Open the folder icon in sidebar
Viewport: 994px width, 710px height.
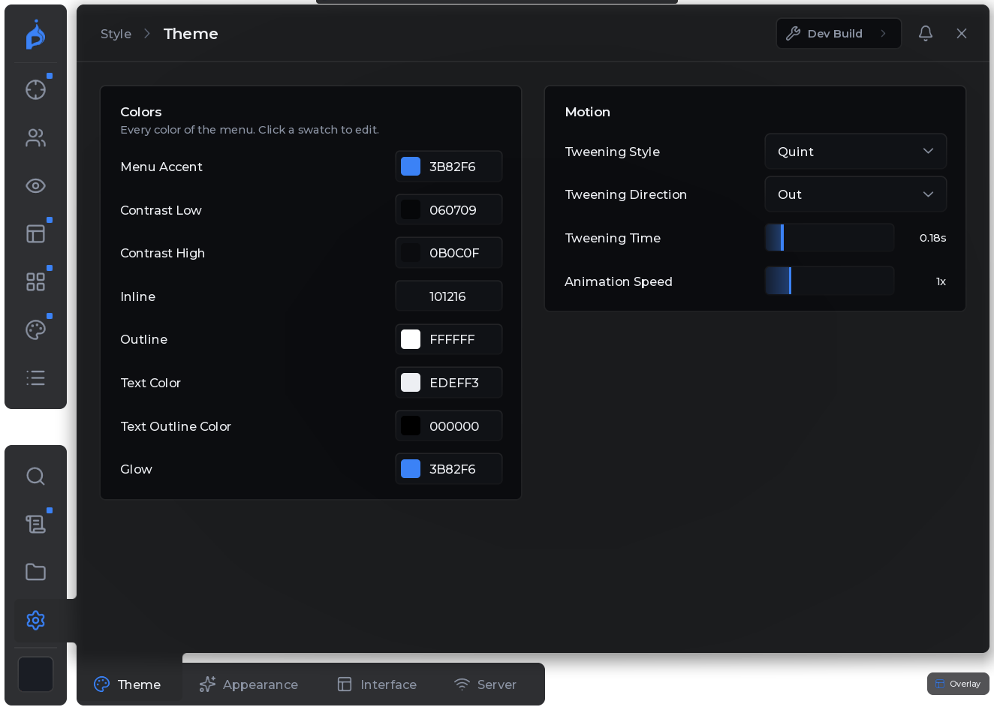click(35, 572)
